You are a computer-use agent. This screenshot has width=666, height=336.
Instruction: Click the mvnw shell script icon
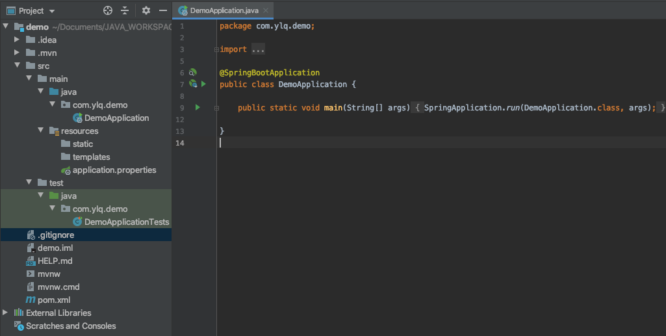point(30,274)
